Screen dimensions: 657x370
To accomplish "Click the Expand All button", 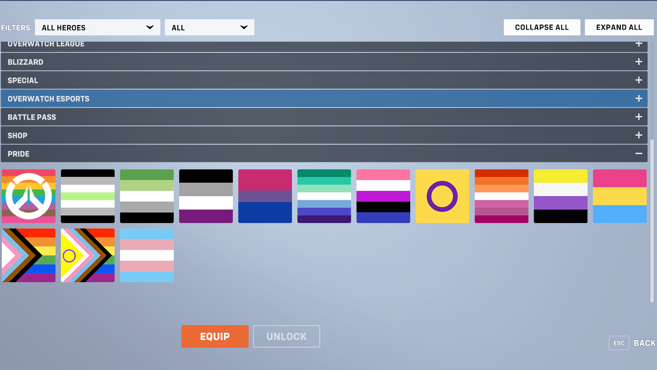I will pos(619,27).
